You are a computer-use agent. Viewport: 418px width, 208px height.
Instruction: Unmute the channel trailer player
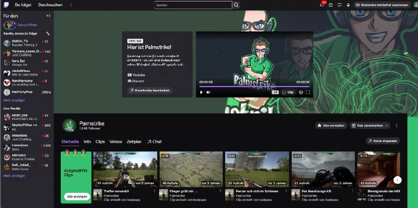click(209, 92)
